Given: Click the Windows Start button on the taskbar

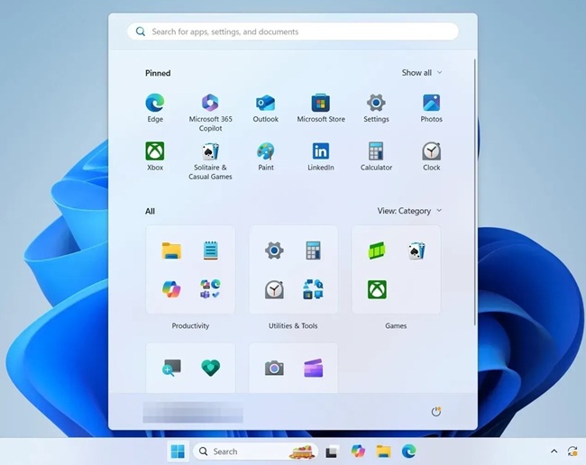Looking at the screenshot, I should pyautogui.click(x=178, y=451).
